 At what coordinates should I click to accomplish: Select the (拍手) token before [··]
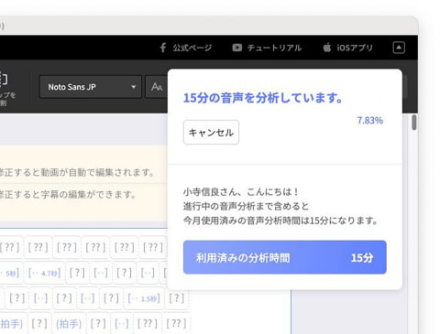pyautogui.click(x=69, y=324)
